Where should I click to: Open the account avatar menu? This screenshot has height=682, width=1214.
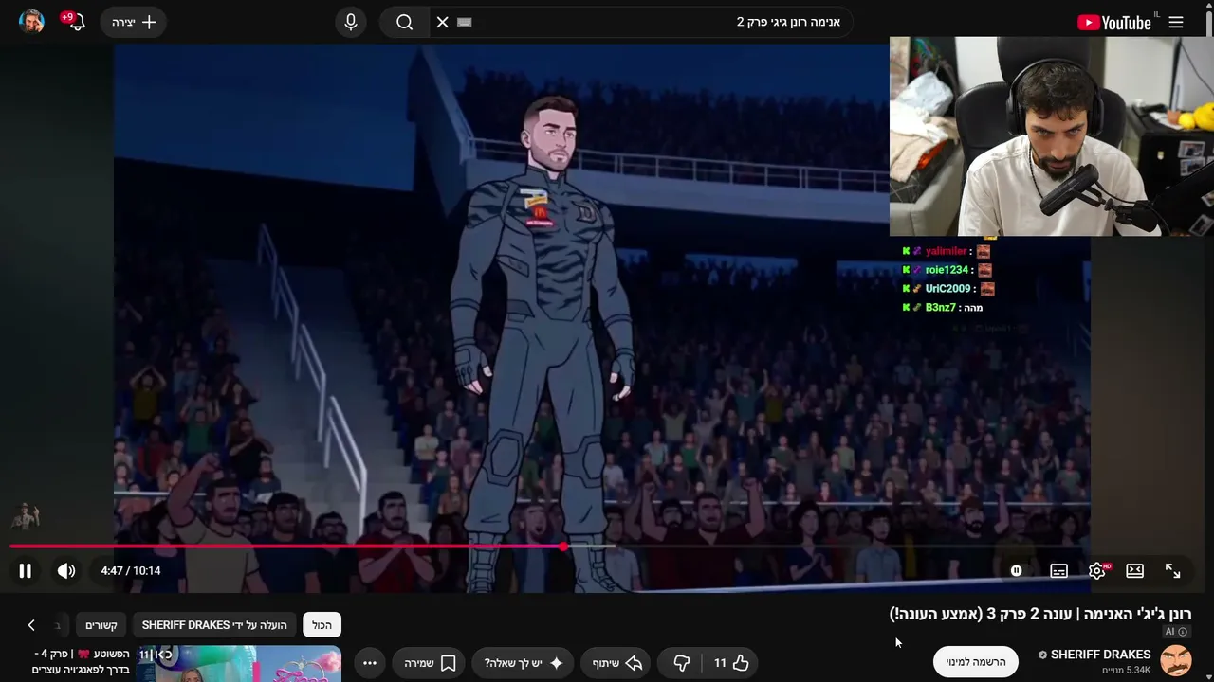point(31,22)
